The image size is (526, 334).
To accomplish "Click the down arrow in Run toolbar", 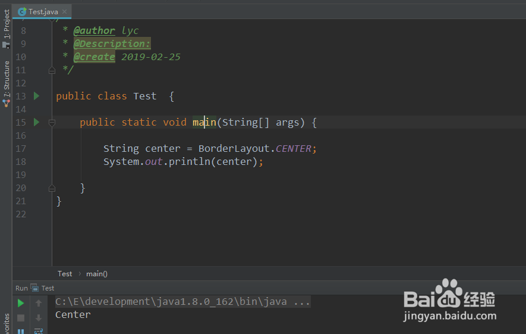I will click(39, 318).
